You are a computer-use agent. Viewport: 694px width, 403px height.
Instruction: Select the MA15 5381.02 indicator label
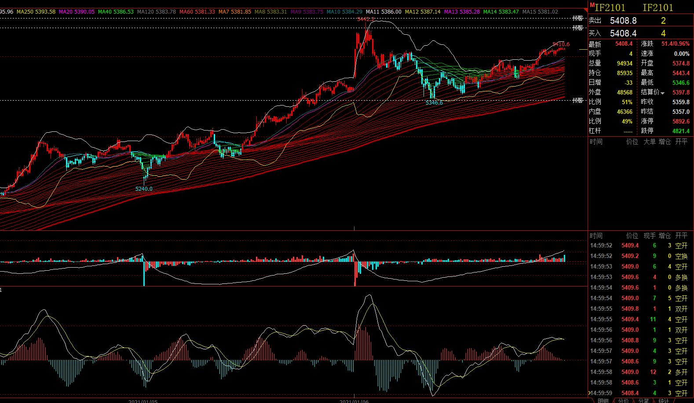pos(540,11)
